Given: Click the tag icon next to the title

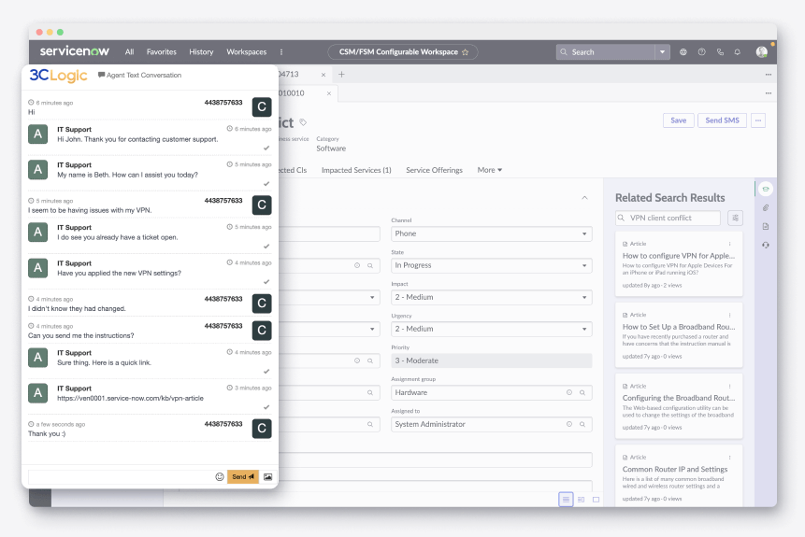Looking at the screenshot, I should (303, 122).
